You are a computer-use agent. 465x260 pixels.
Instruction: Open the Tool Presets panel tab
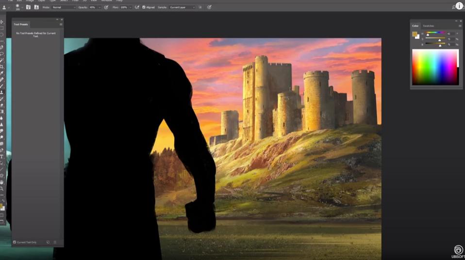(x=21, y=24)
